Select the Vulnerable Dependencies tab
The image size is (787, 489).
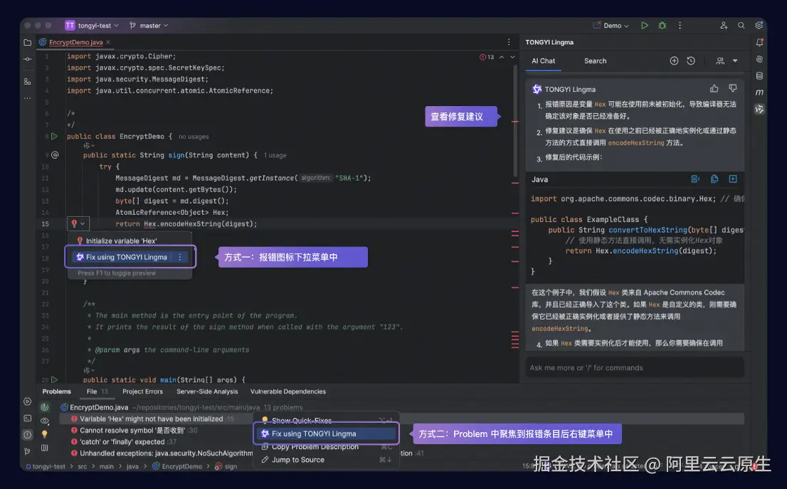288,391
